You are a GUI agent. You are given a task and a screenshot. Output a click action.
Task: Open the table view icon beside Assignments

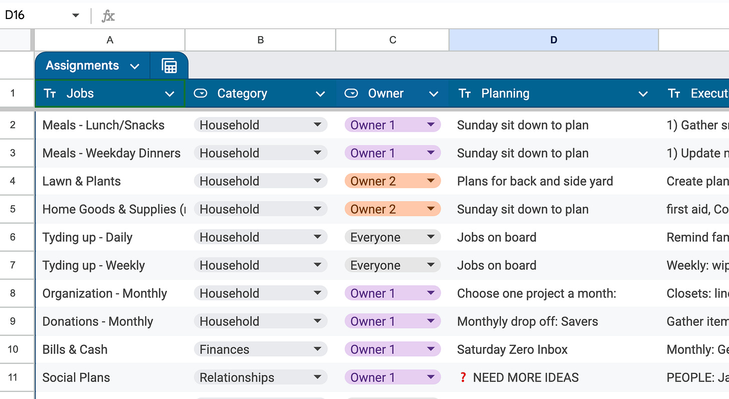click(169, 66)
